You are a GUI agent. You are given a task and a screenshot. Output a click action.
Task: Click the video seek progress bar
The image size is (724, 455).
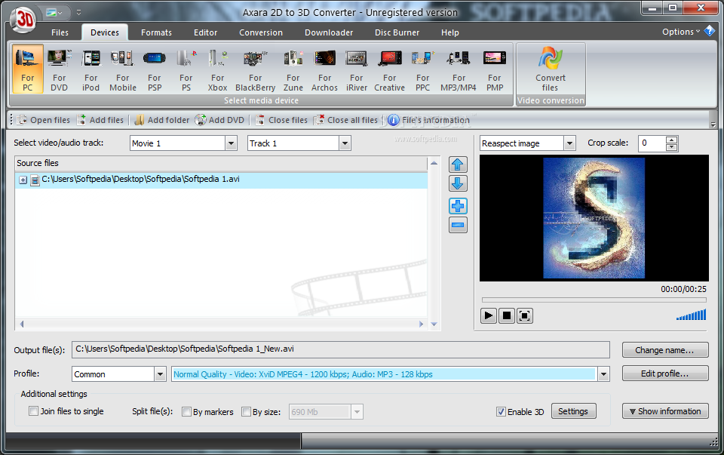(x=594, y=300)
